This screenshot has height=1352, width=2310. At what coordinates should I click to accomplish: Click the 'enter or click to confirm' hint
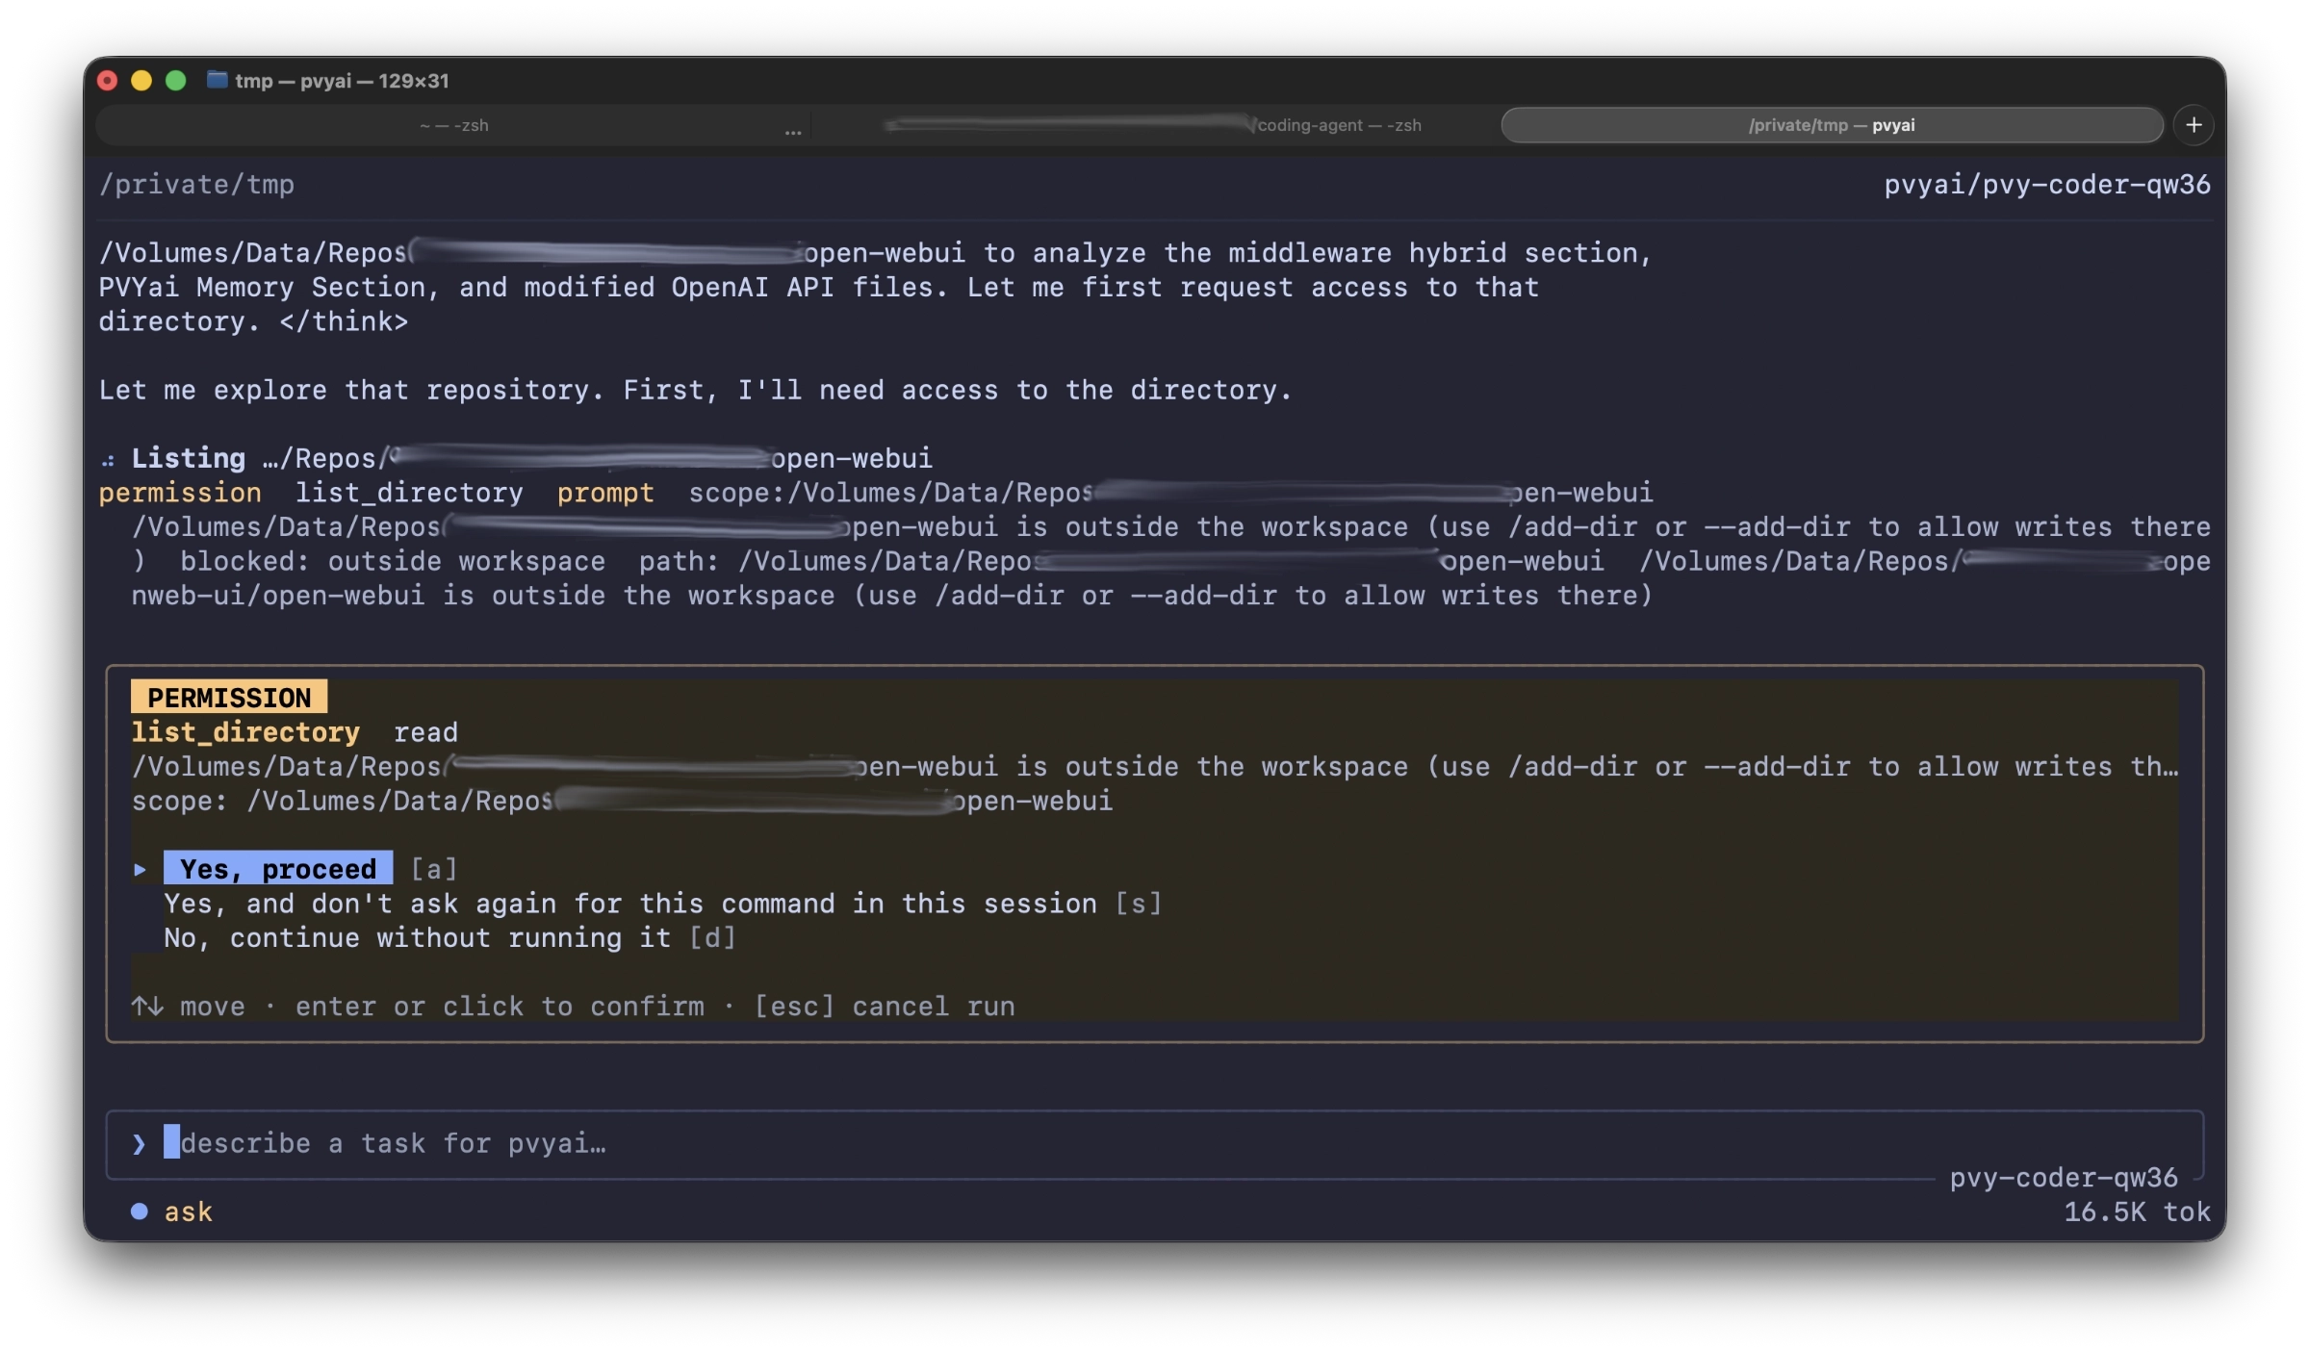click(500, 1007)
